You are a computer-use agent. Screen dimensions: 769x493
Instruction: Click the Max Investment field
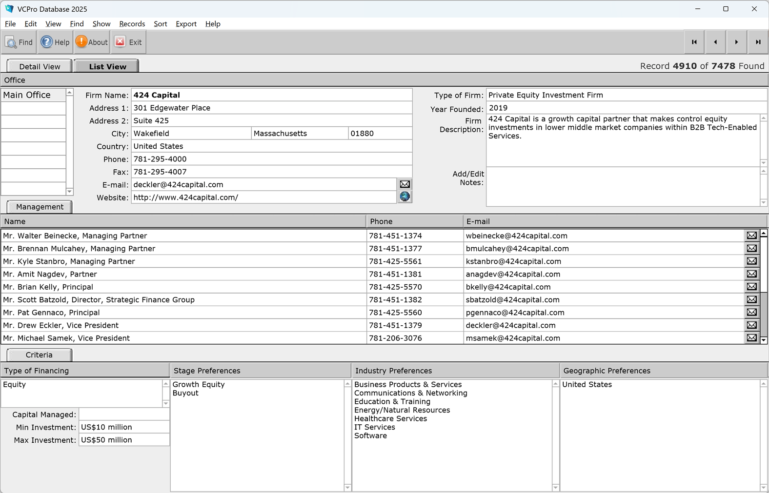click(124, 440)
